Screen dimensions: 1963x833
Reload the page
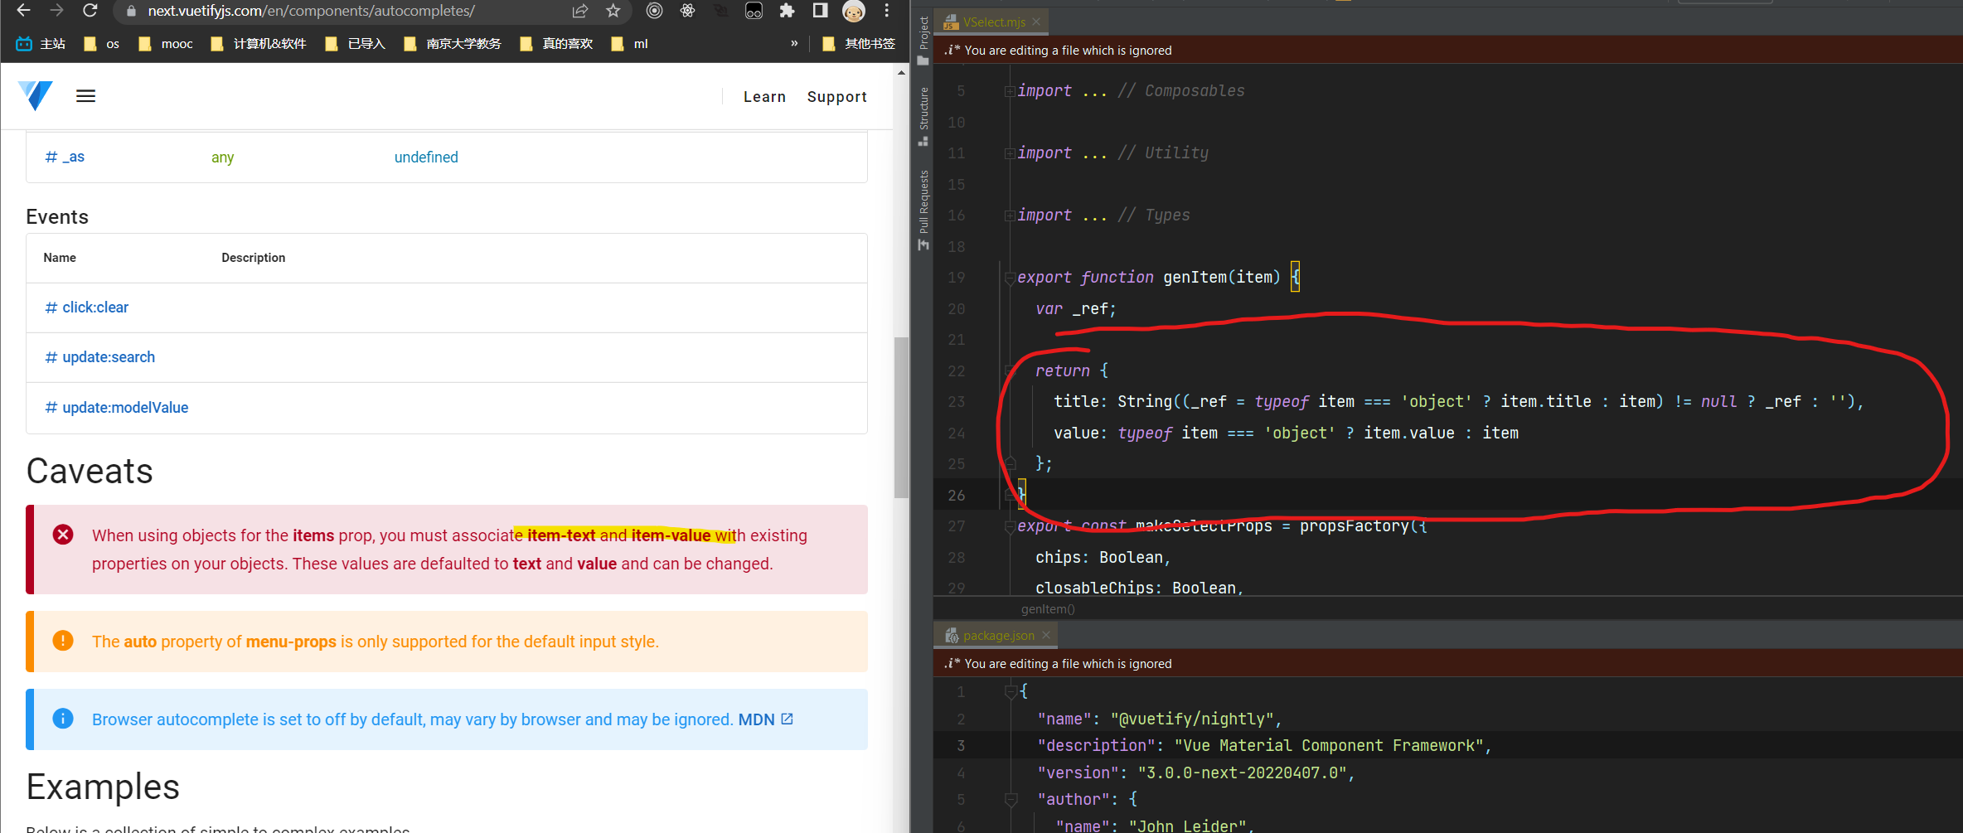click(90, 11)
